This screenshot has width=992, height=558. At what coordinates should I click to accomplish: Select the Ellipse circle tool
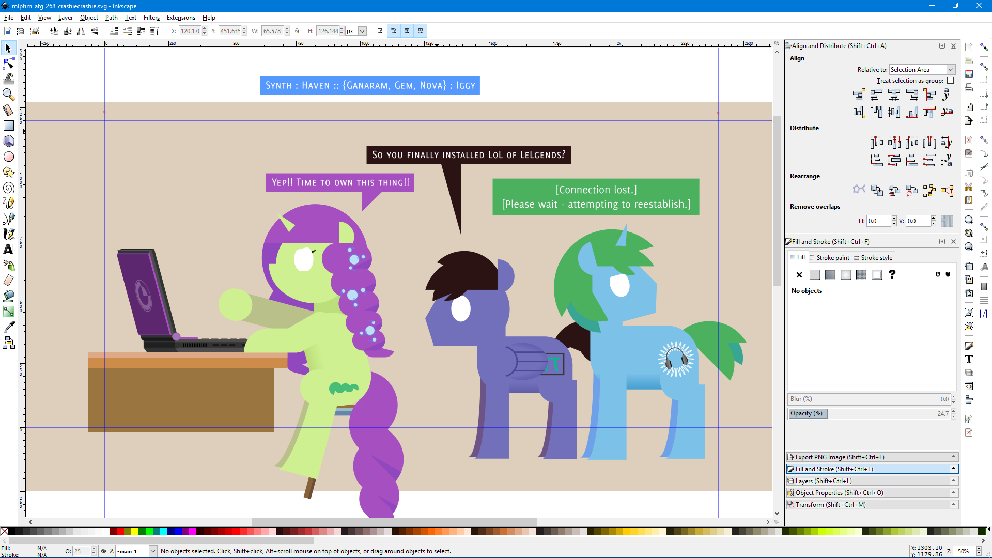pyautogui.click(x=8, y=157)
